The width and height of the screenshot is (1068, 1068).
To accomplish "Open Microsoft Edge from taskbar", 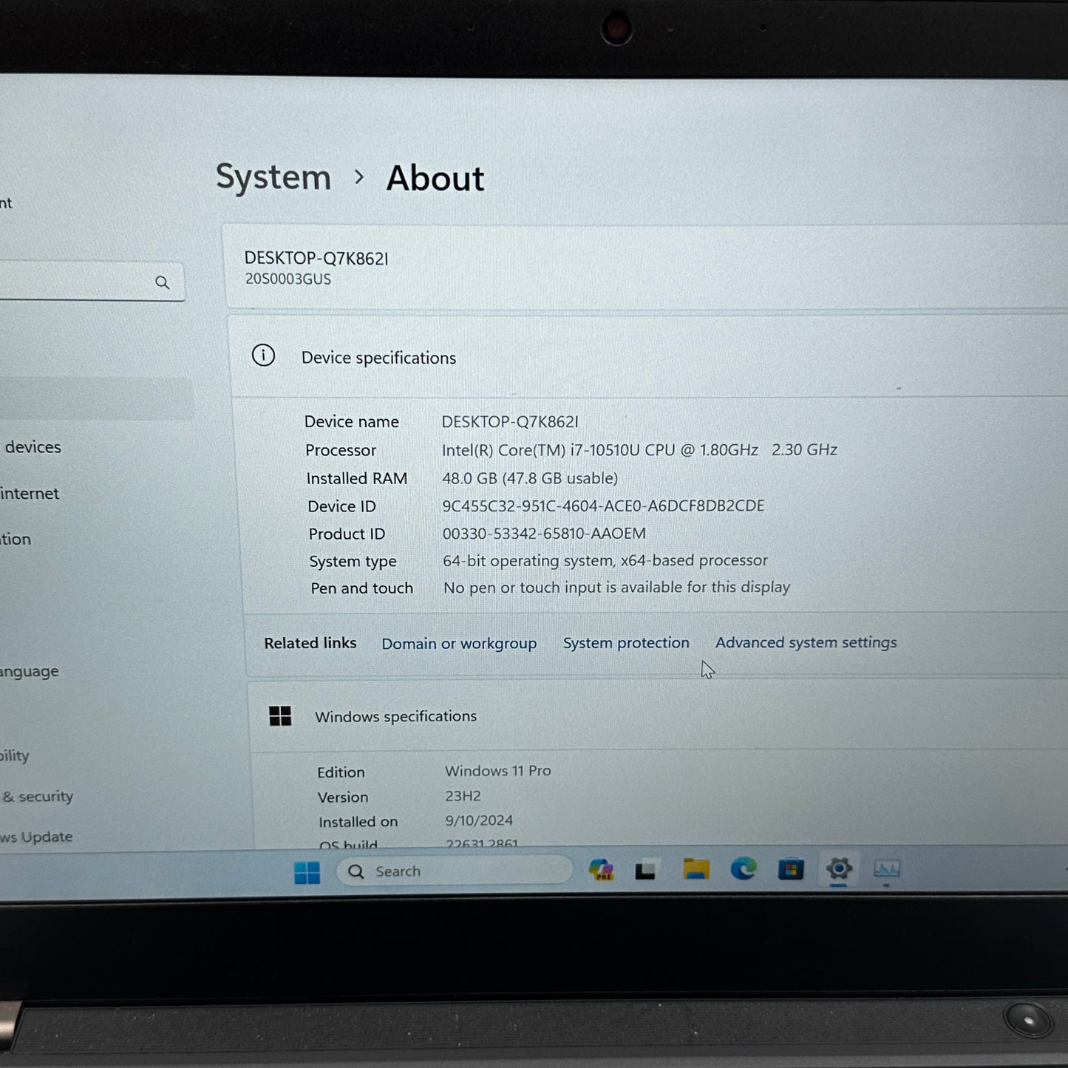I will click(x=743, y=868).
